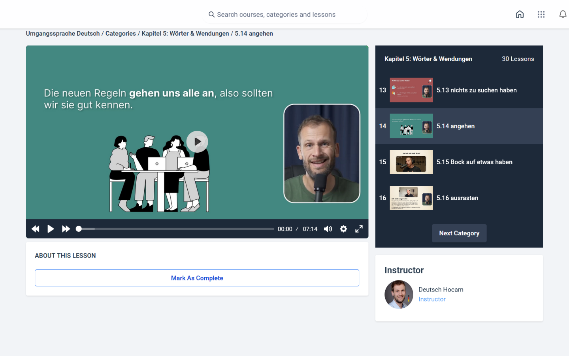569x356 pixels.
Task: Click the center play overlay on video
Action: (x=197, y=142)
